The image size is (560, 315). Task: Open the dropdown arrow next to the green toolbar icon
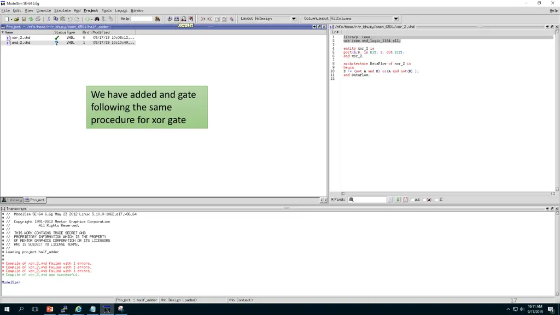point(91,19)
